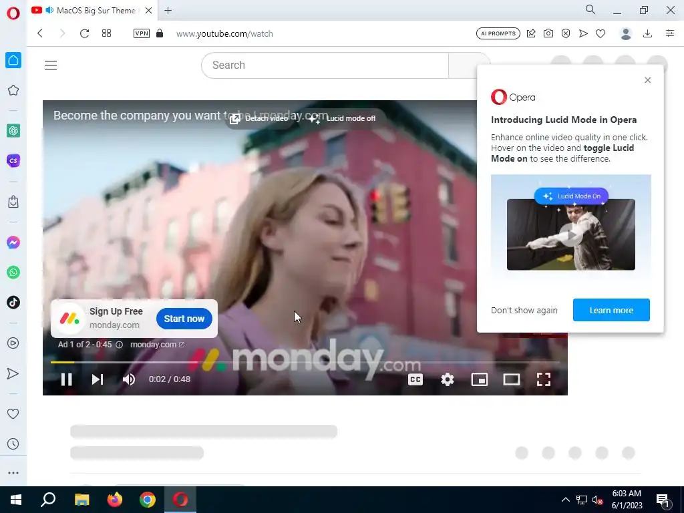Launch ChatGPT from the sidebar
This screenshot has height=513, width=684.
pos(13,130)
